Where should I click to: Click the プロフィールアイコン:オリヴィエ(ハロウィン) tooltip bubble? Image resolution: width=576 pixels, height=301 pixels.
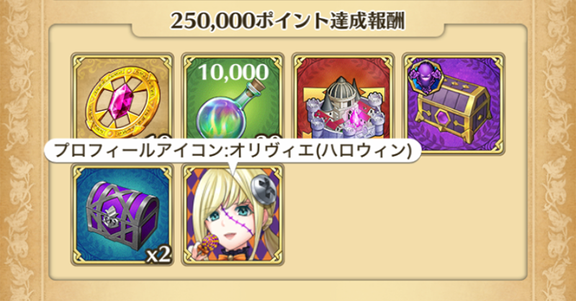click(233, 150)
